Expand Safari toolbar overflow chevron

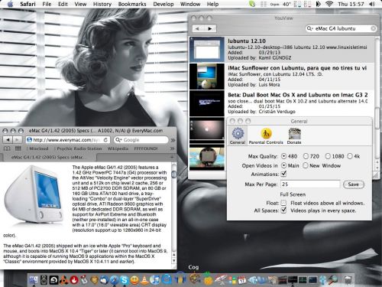[173, 140]
